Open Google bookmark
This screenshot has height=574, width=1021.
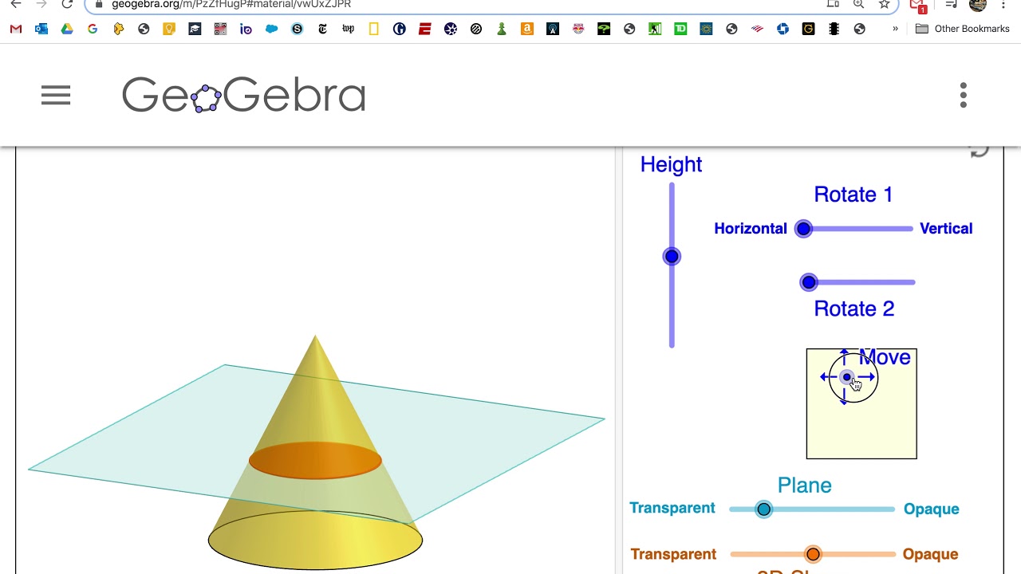tap(93, 29)
